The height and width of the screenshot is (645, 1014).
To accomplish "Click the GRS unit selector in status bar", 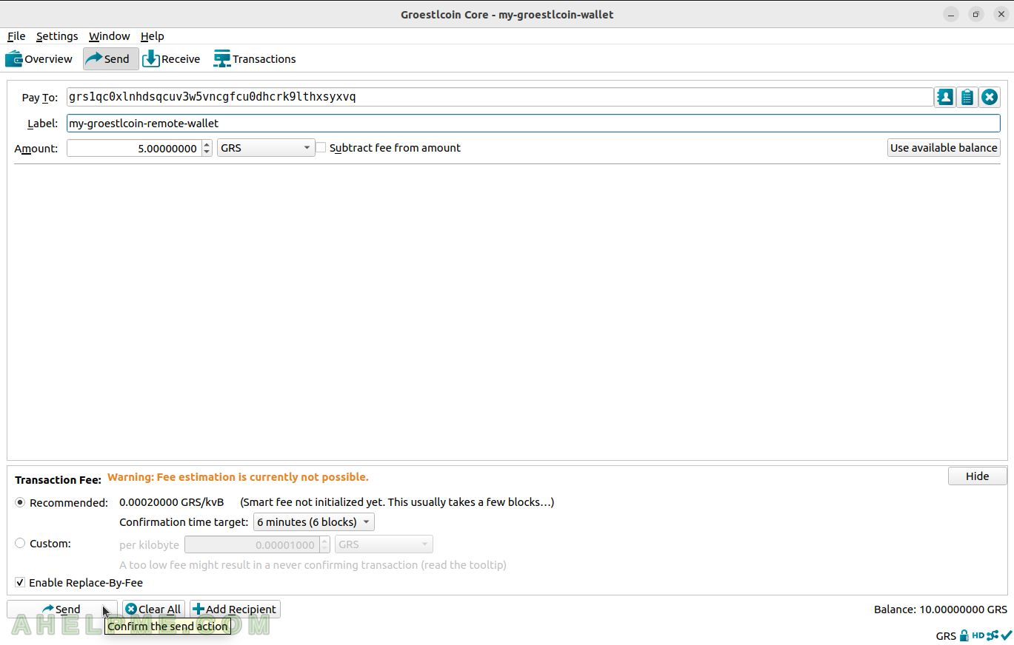I will tap(946, 636).
